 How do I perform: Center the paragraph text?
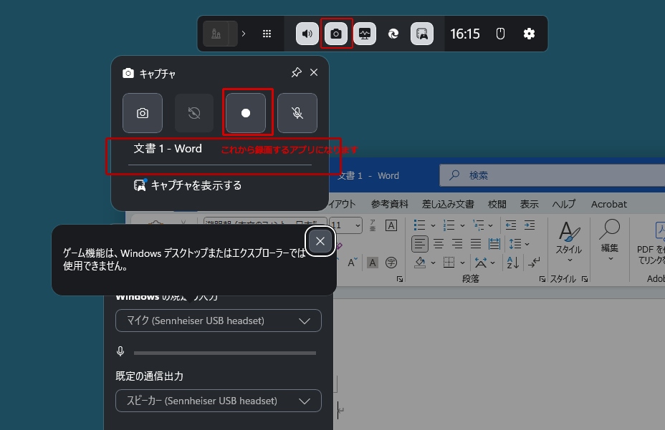coord(439,243)
